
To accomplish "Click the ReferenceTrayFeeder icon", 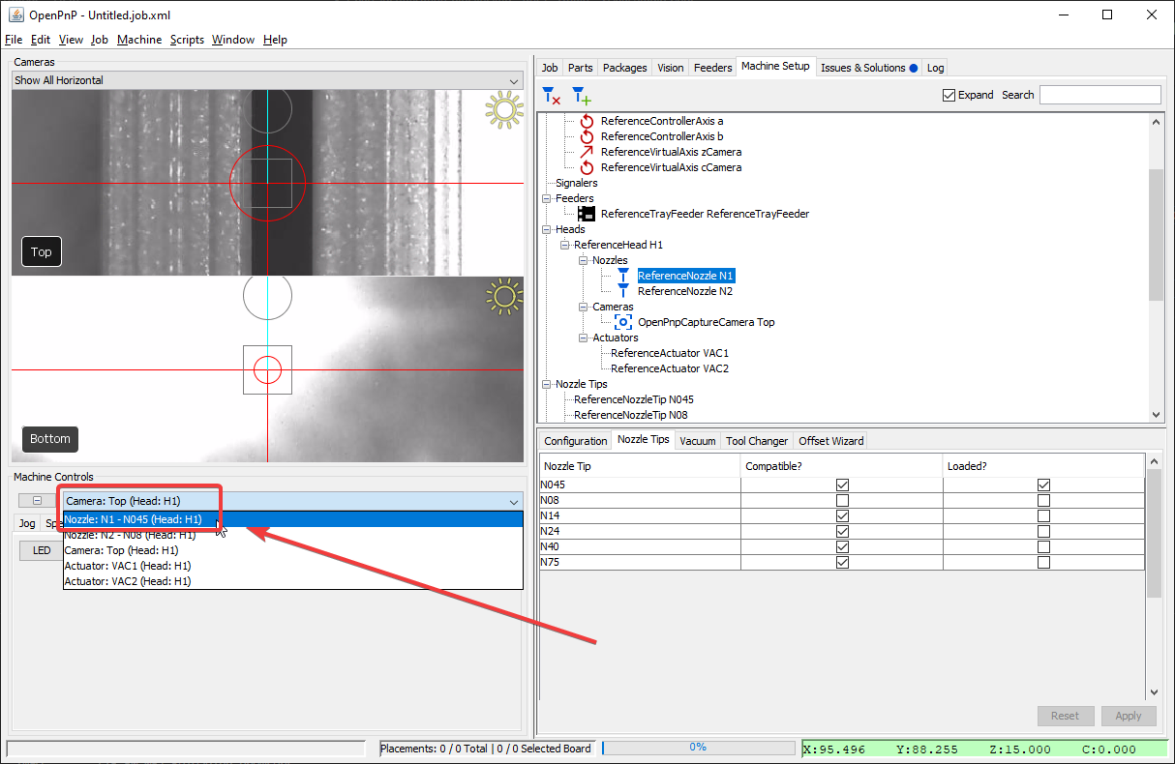I will (587, 214).
